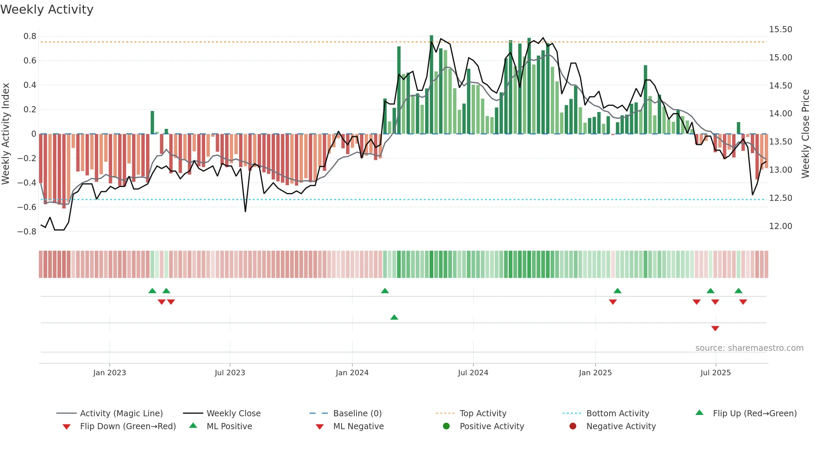Viewport: 815px width, 458px height.
Task: Toggle the Flip Up (Red→Green) legend entry
Action: coord(746,413)
